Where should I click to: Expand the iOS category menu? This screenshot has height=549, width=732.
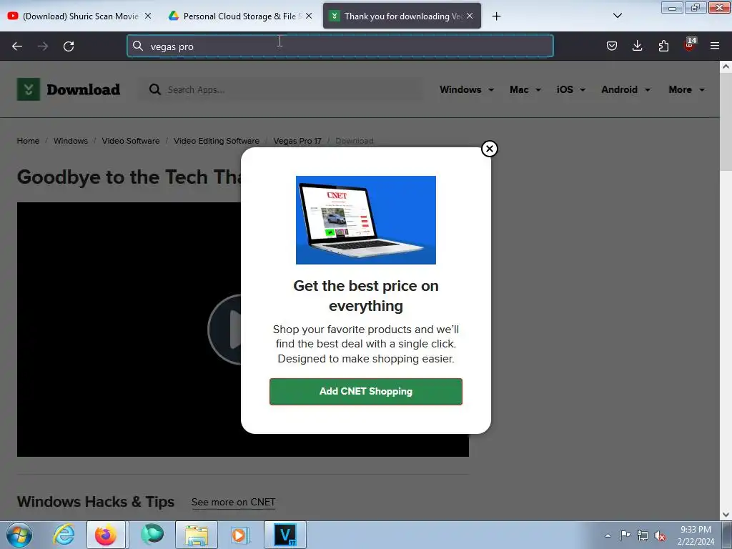click(570, 89)
